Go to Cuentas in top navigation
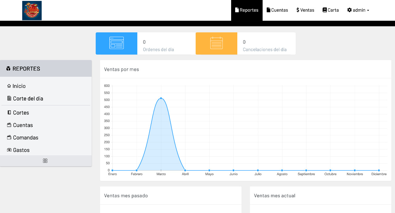395x213 pixels. (277, 10)
